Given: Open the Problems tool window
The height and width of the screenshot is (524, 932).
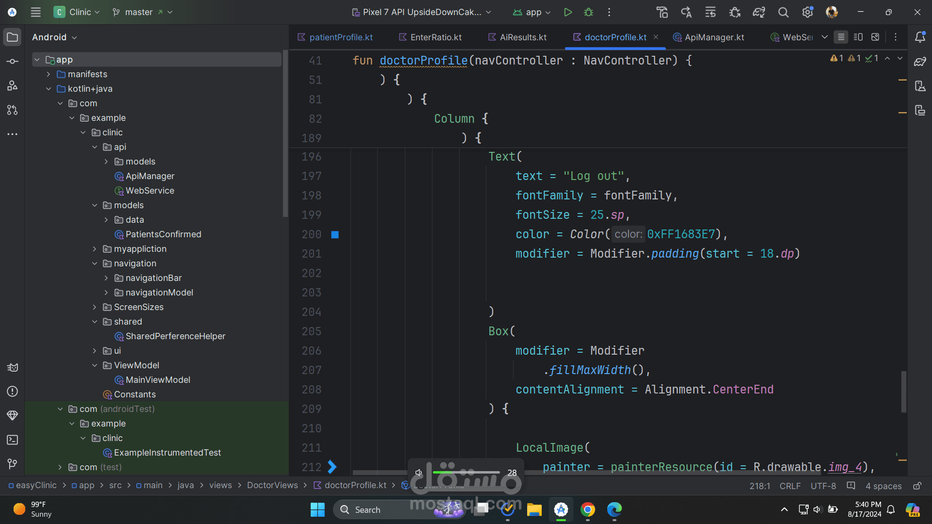Looking at the screenshot, I should coord(13,392).
